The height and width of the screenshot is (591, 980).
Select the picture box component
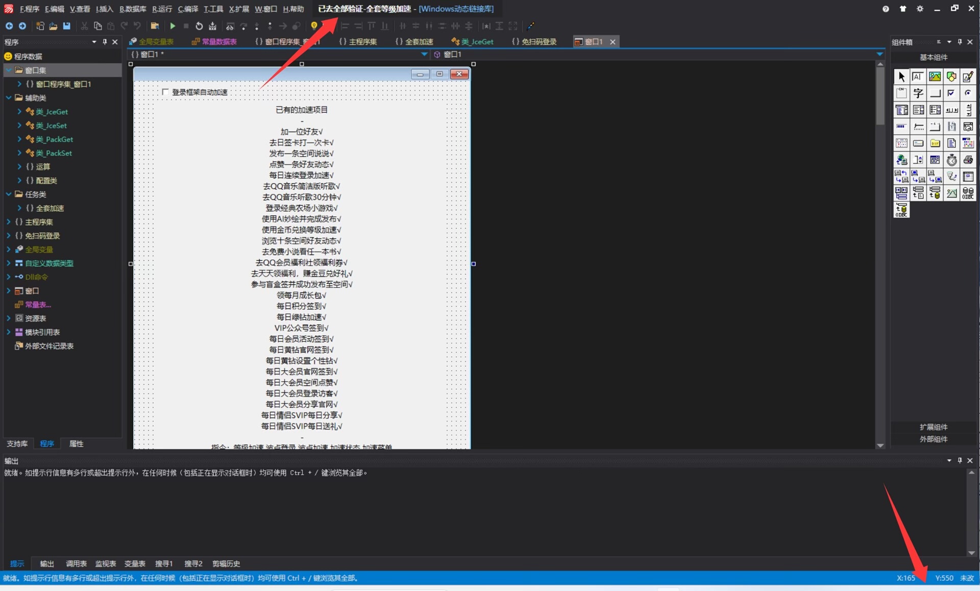pos(935,77)
